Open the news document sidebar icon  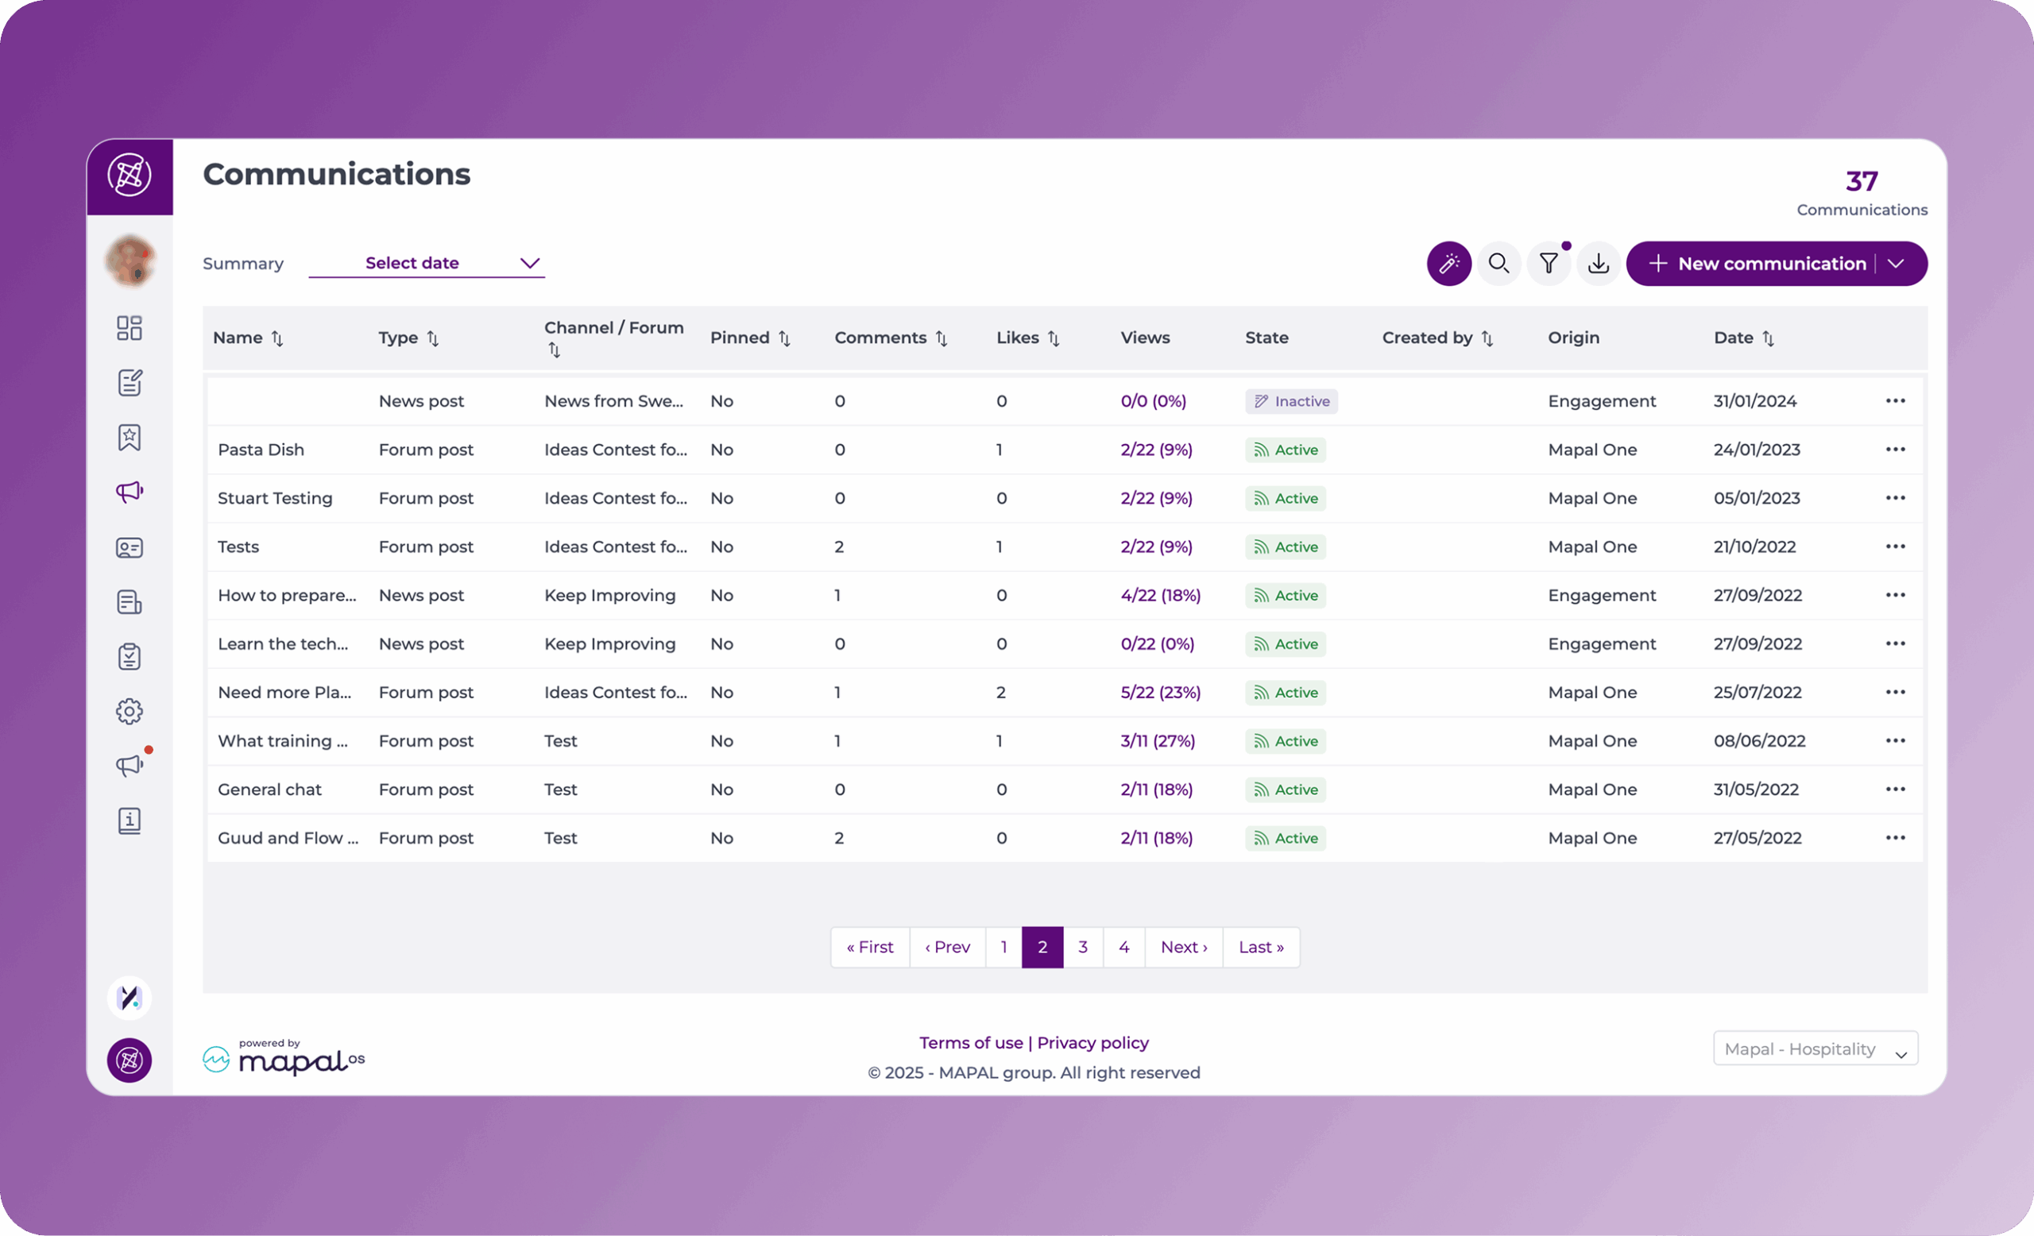[130, 601]
